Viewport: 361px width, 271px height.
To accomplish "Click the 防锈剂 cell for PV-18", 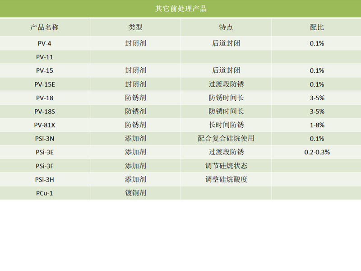I will (x=136, y=98).
